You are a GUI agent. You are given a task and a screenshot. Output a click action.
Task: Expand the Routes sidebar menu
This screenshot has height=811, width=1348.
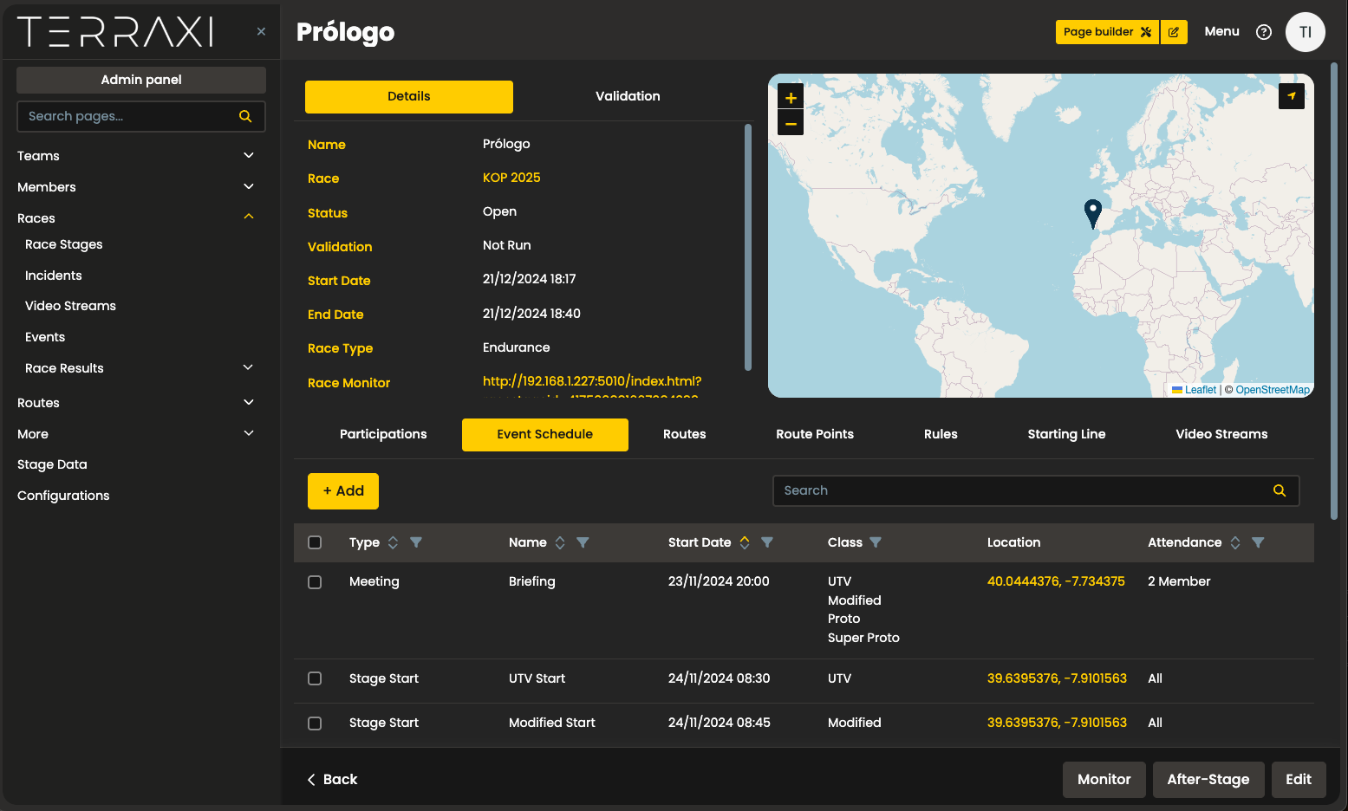pyautogui.click(x=249, y=402)
